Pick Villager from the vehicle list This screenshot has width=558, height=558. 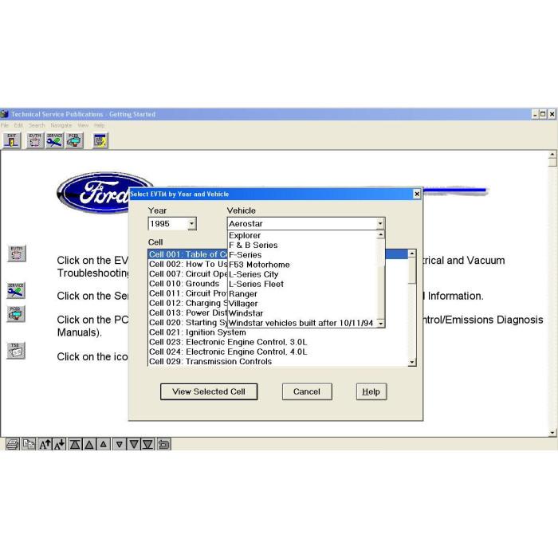pos(302,304)
